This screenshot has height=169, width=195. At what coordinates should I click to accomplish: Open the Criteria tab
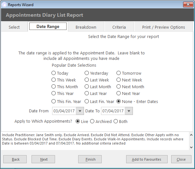(119, 27)
